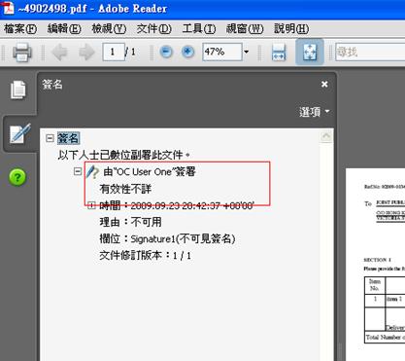Click the 尋找 search field

pos(370,53)
